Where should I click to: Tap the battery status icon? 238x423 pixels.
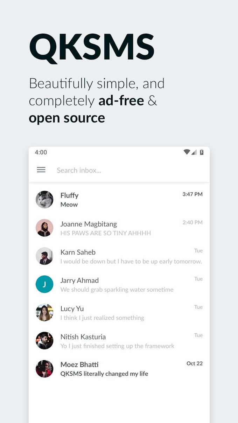pos(202,152)
